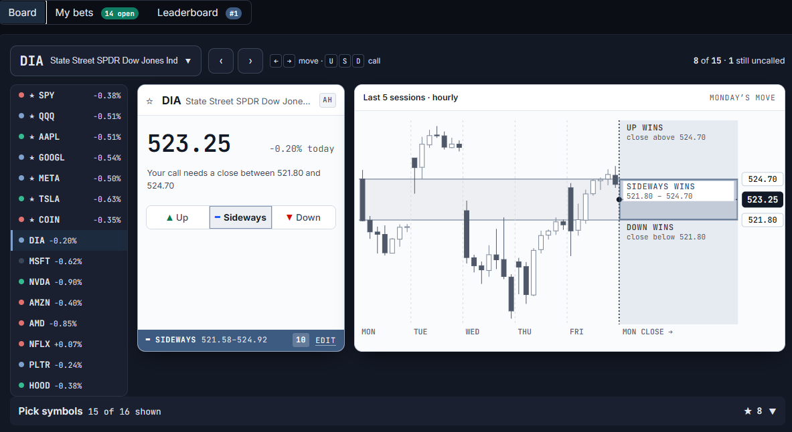The image size is (792, 432).
Task: Click the AH after-hours badge
Action: (x=327, y=100)
